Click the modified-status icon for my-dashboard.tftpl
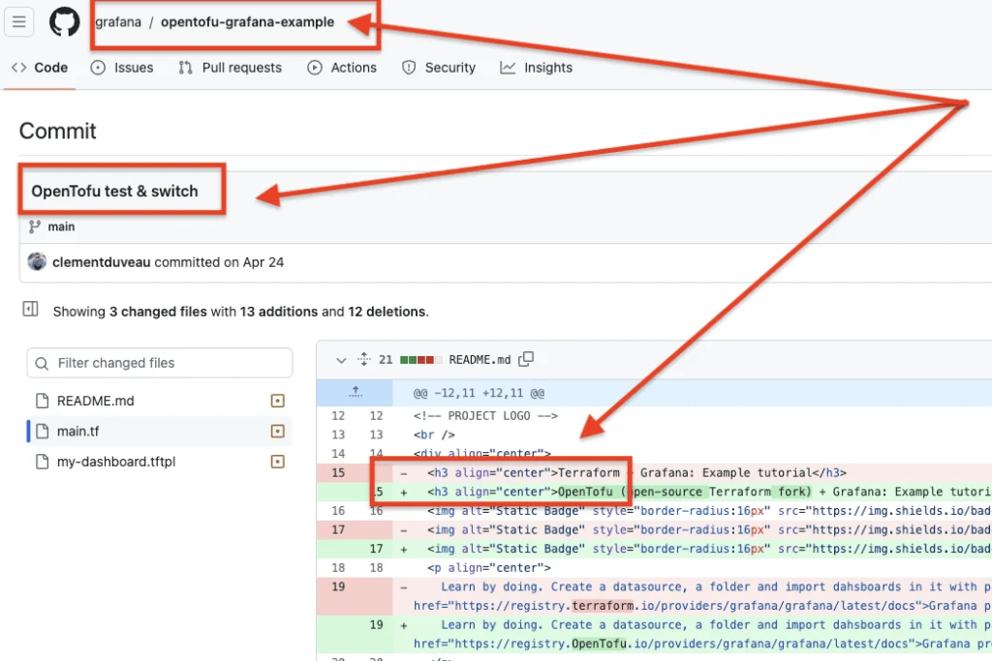Screen dimensions: 992x661 coord(278,462)
